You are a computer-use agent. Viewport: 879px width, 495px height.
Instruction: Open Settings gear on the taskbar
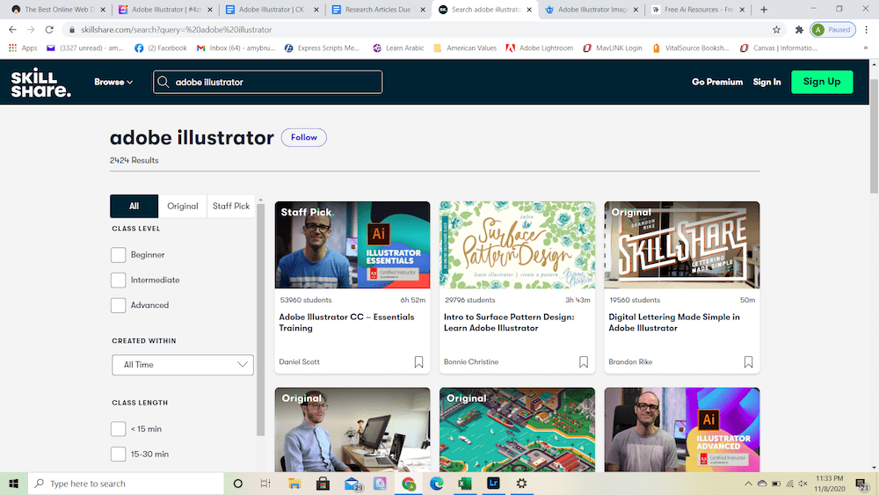point(521,484)
